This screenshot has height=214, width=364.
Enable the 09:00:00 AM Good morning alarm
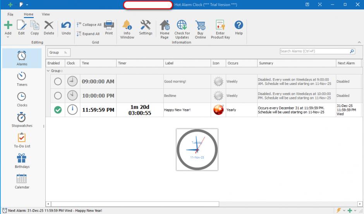tap(58, 81)
